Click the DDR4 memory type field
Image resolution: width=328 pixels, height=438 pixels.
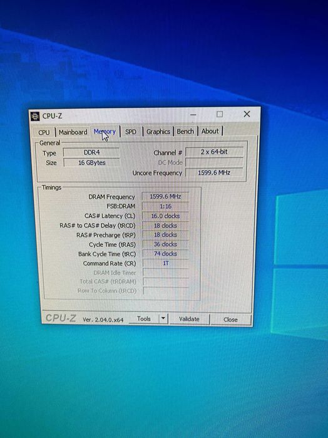[x=91, y=152]
